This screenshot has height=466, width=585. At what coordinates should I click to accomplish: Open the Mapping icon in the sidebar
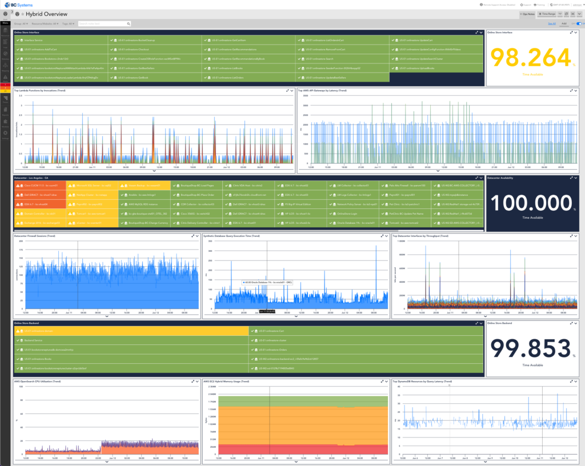(5, 65)
